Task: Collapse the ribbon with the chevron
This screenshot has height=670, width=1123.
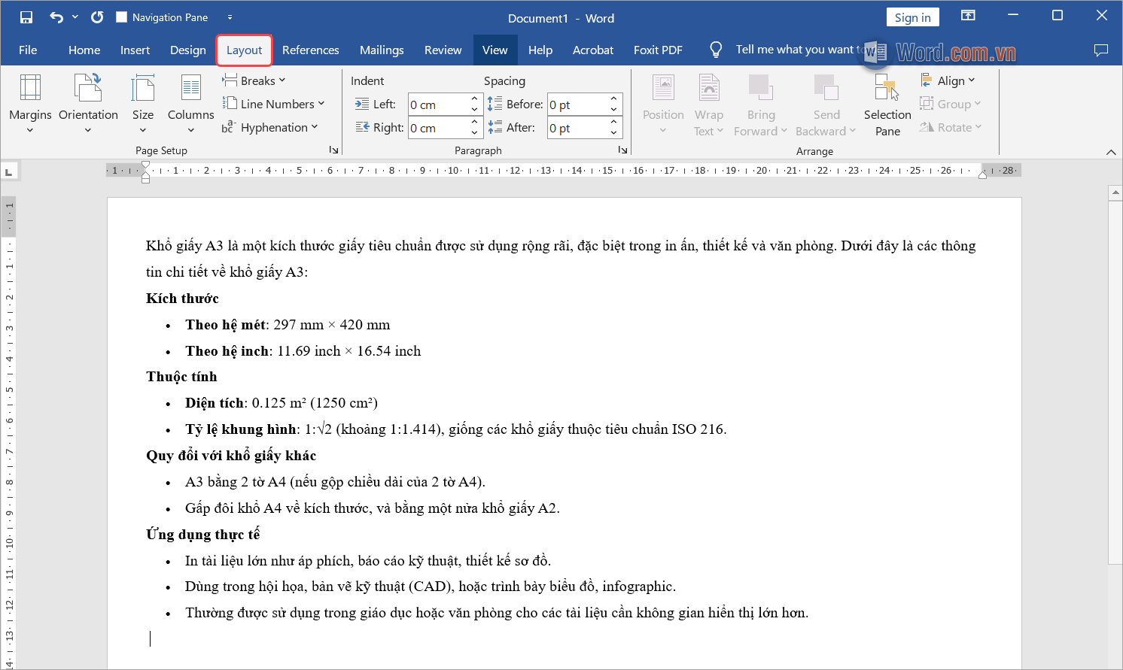Action: click(1112, 152)
